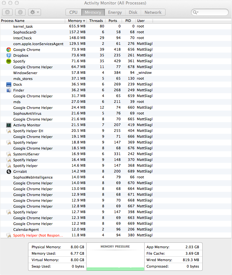Click the Virtual Memory 8.00 GB value
Screen dimensions: 232x275
pos(77,260)
